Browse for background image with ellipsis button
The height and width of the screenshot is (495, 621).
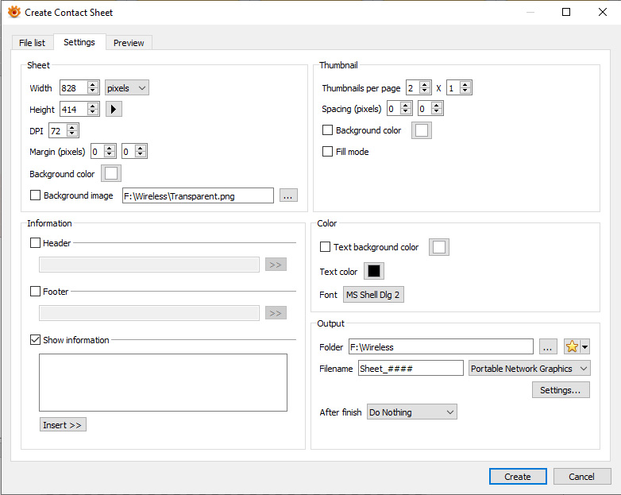(x=288, y=195)
